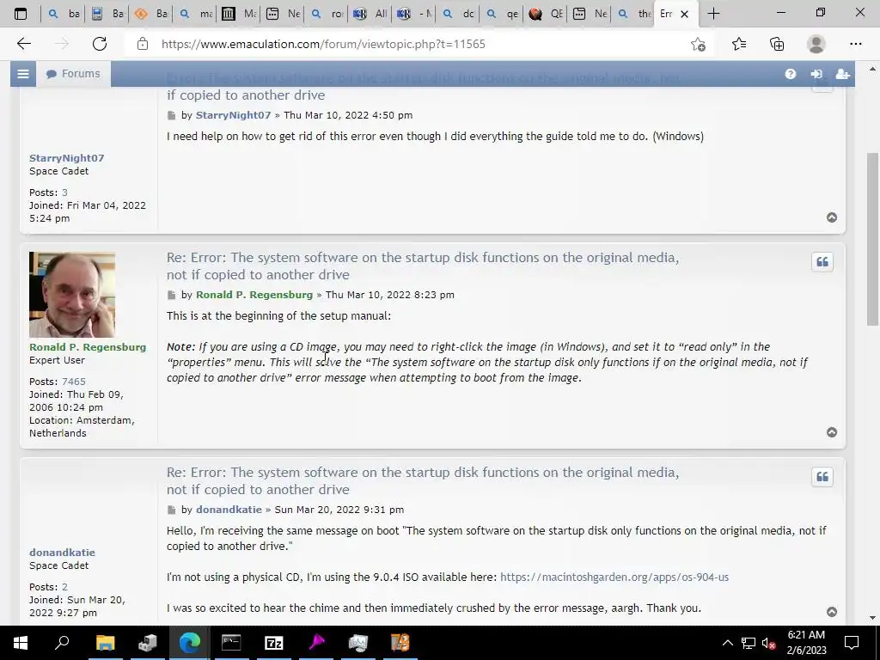Open Ronald's reply title link
The width and height of the screenshot is (880, 660).
423,266
